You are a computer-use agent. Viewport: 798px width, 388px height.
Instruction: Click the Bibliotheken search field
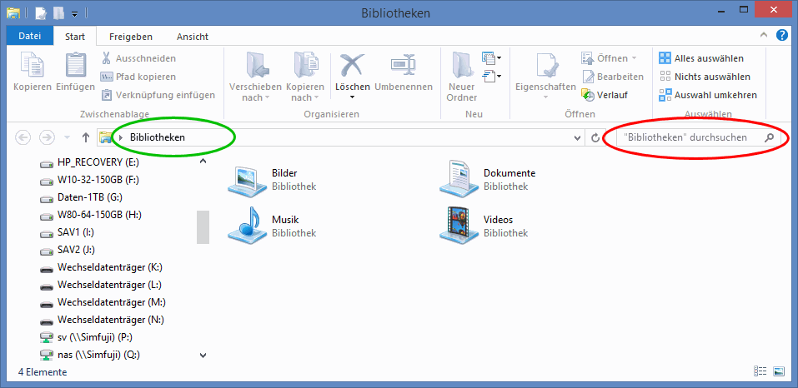coord(688,137)
